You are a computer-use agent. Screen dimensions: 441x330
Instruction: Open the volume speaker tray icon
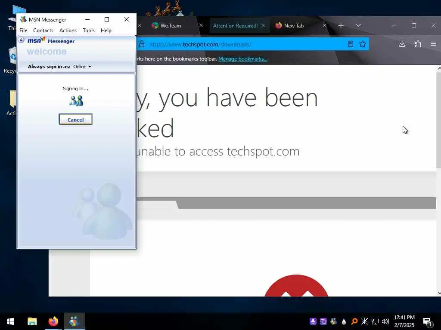click(385, 321)
